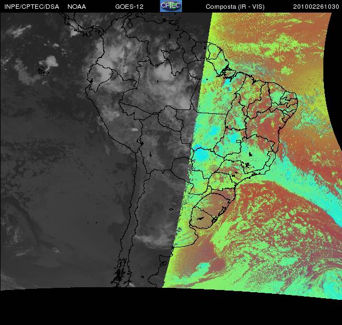The height and width of the screenshot is (325, 342).
Task: Select the INPE/CPTEC/DSA header text
Action: tap(32, 7)
